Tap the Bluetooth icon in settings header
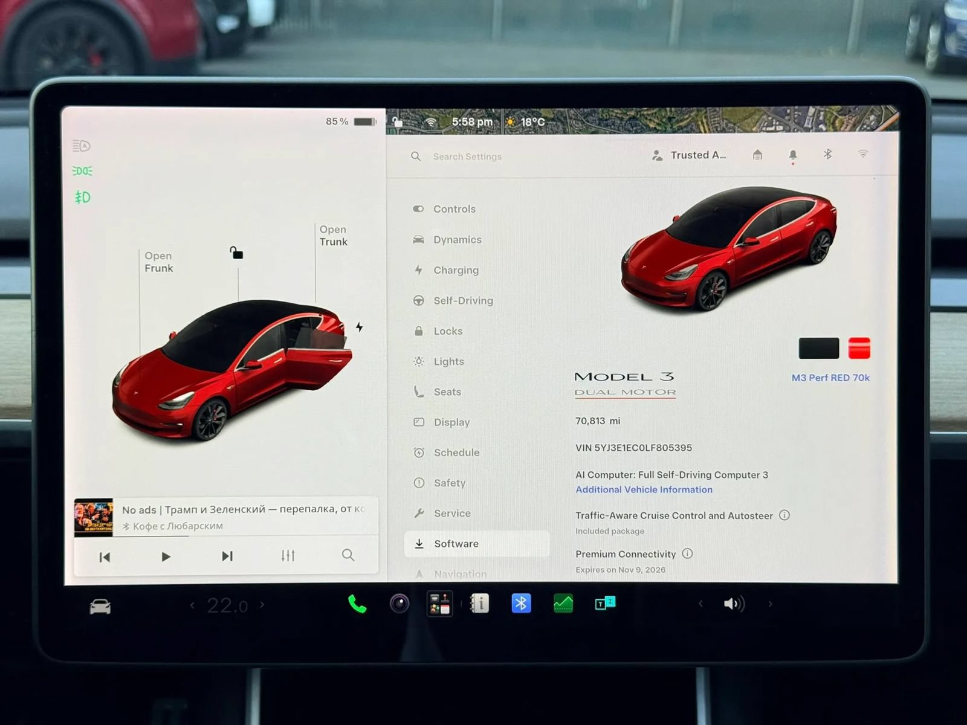The width and height of the screenshot is (967, 725). coord(828,155)
